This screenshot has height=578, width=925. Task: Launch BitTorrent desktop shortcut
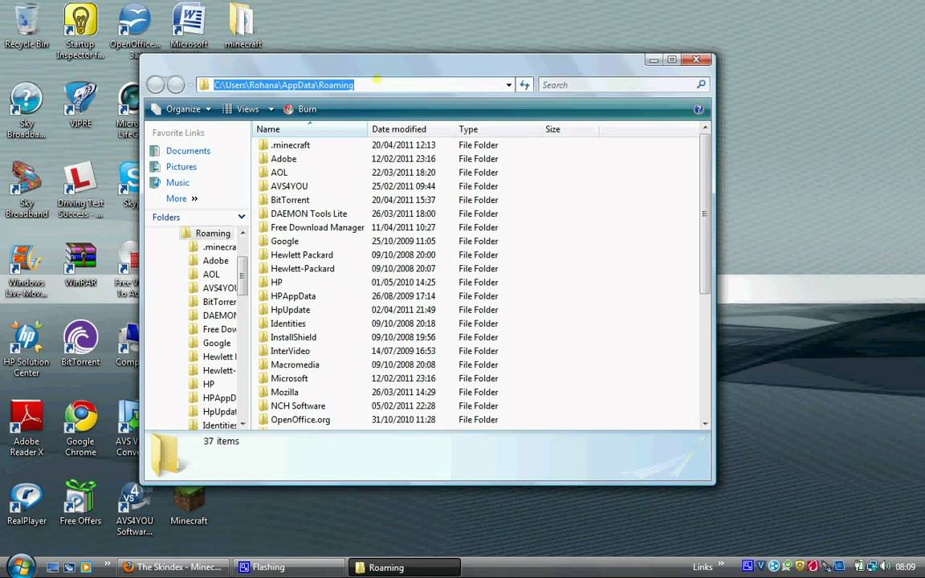(80, 344)
